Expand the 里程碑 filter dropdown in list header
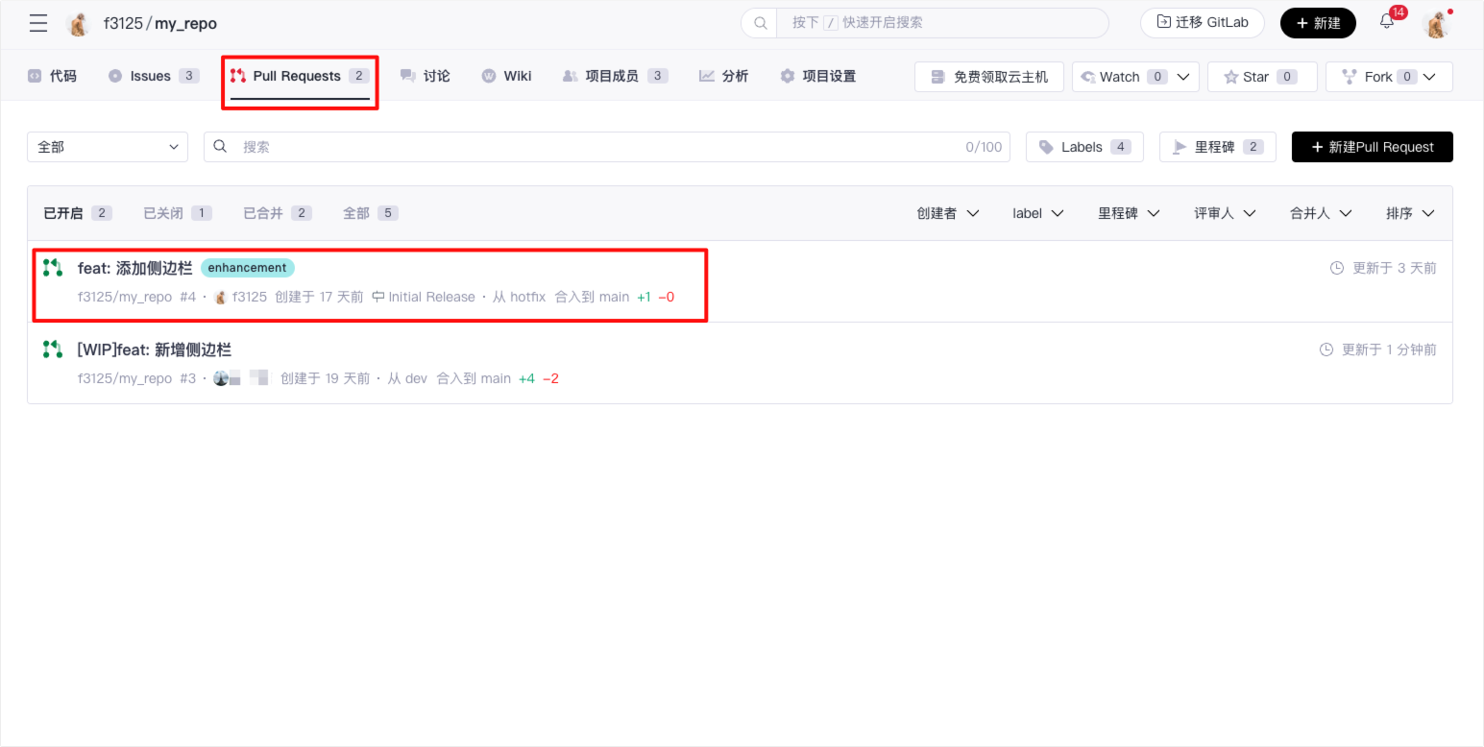 (1129, 213)
